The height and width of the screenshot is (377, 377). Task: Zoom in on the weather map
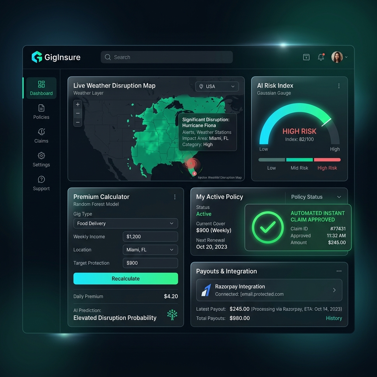pos(78,104)
